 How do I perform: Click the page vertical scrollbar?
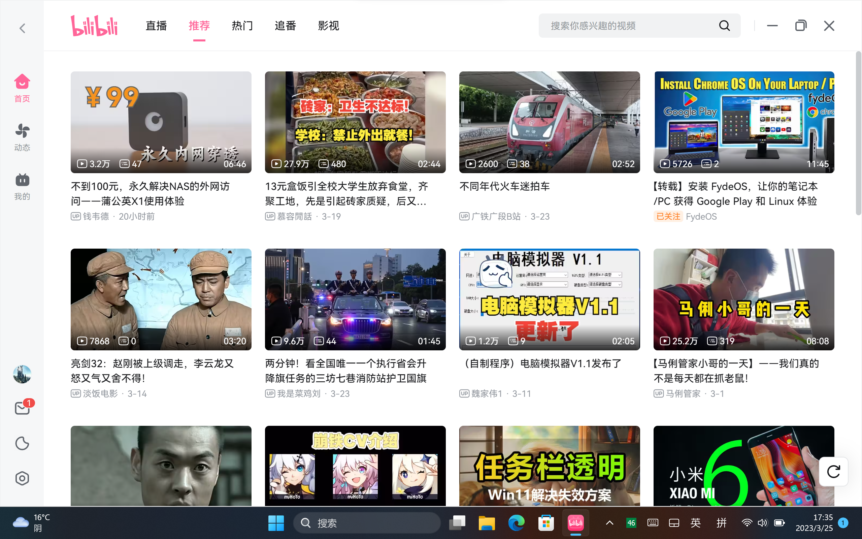coord(858,134)
